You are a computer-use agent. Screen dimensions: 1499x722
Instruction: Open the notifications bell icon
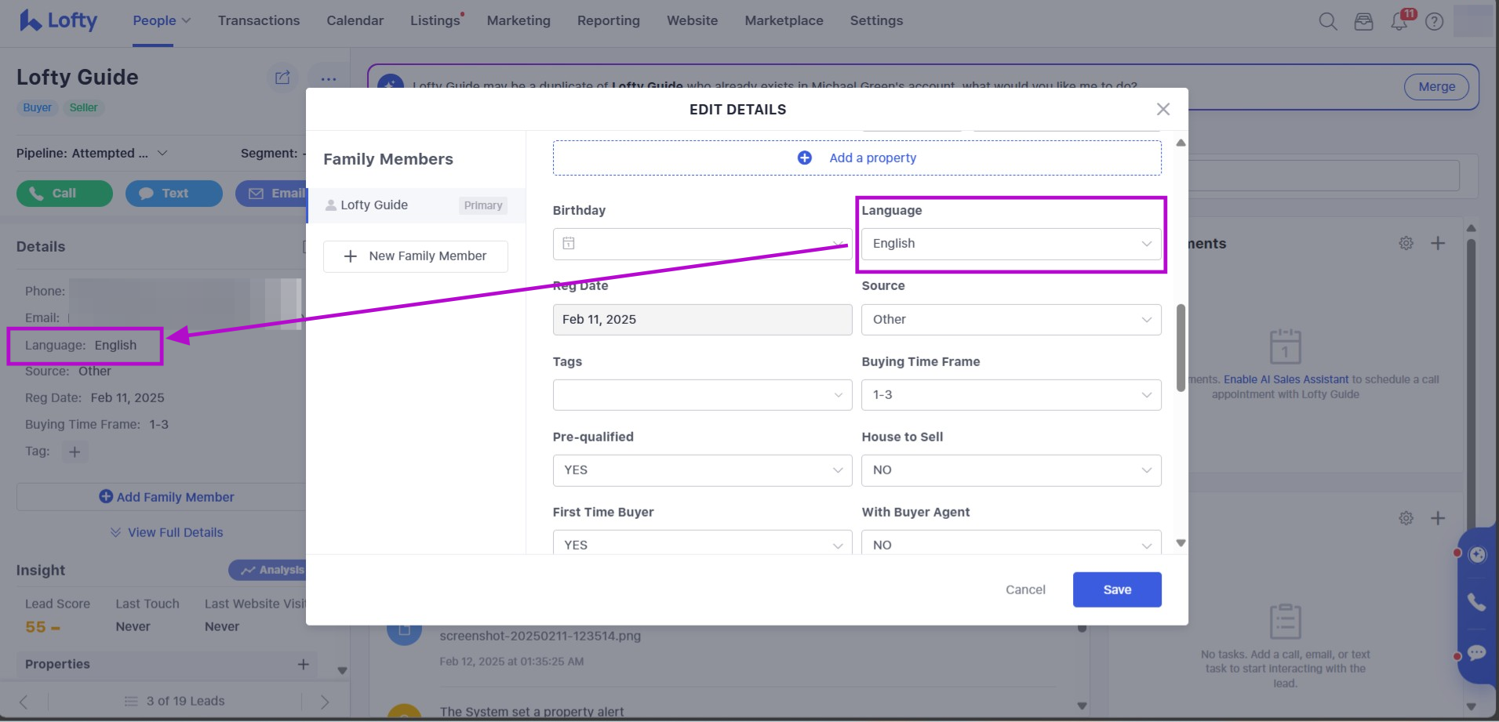point(1399,21)
